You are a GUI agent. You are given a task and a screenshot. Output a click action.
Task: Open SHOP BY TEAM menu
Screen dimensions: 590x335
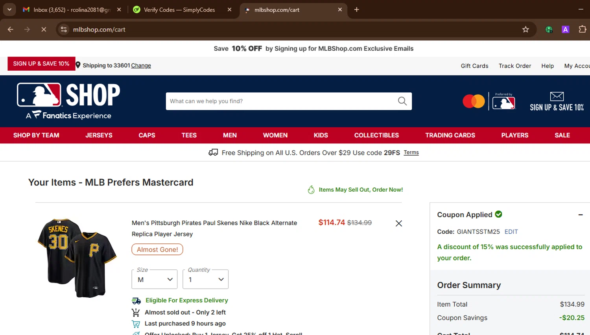[x=36, y=135]
